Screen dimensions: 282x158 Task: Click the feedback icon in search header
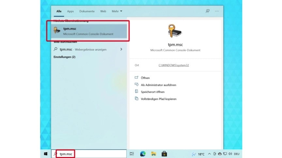[x=207, y=11]
